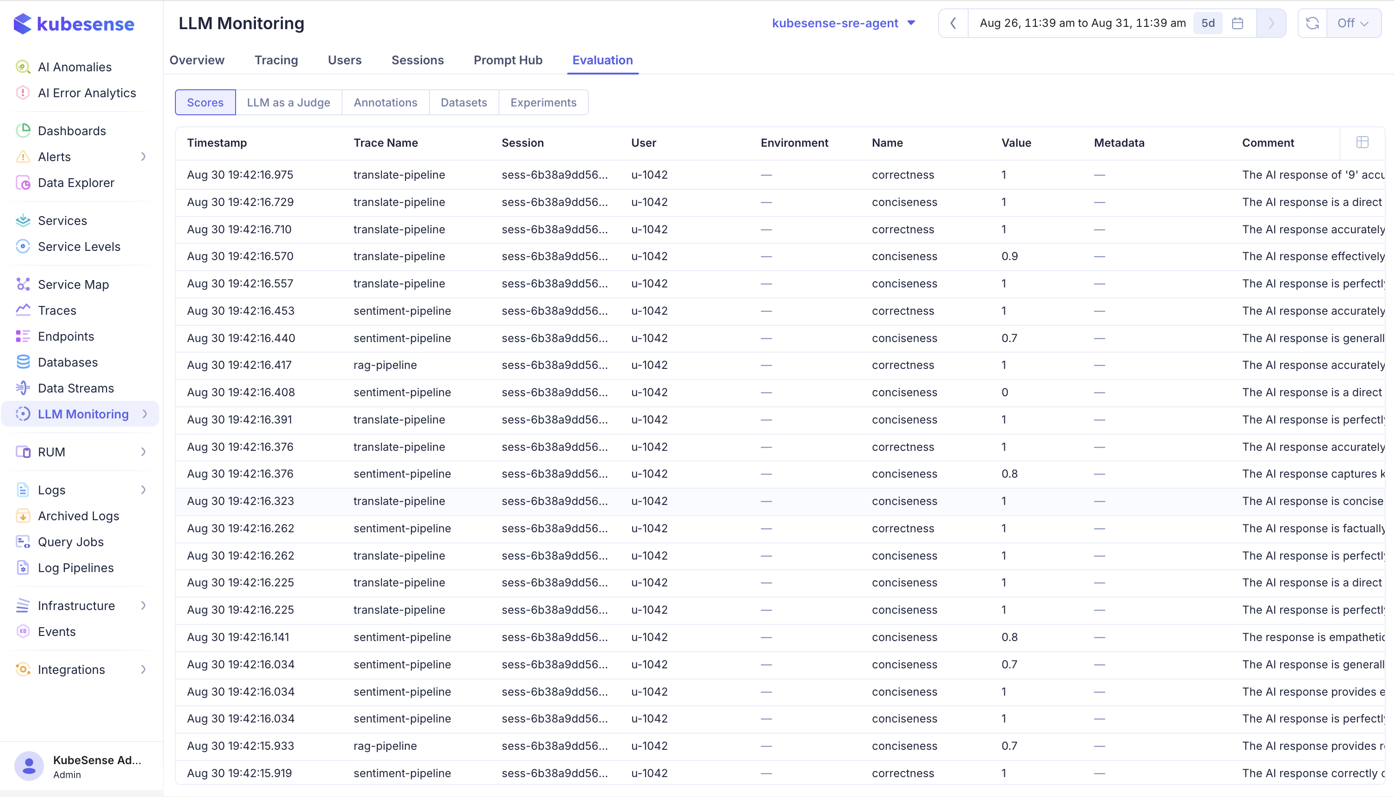
Task: Click the 5d time range badge
Action: point(1208,23)
